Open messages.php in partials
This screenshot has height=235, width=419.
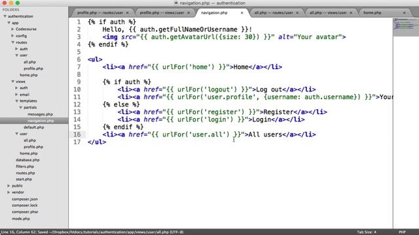(40, 114)
